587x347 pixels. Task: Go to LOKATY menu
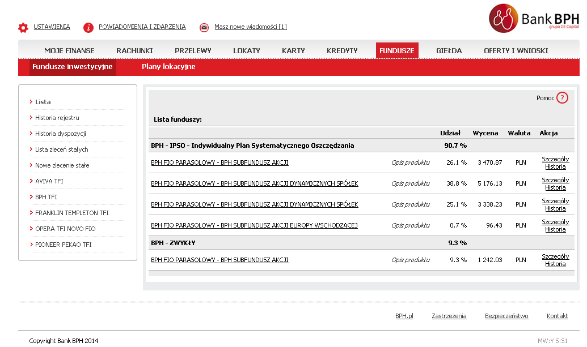(246, 50)
